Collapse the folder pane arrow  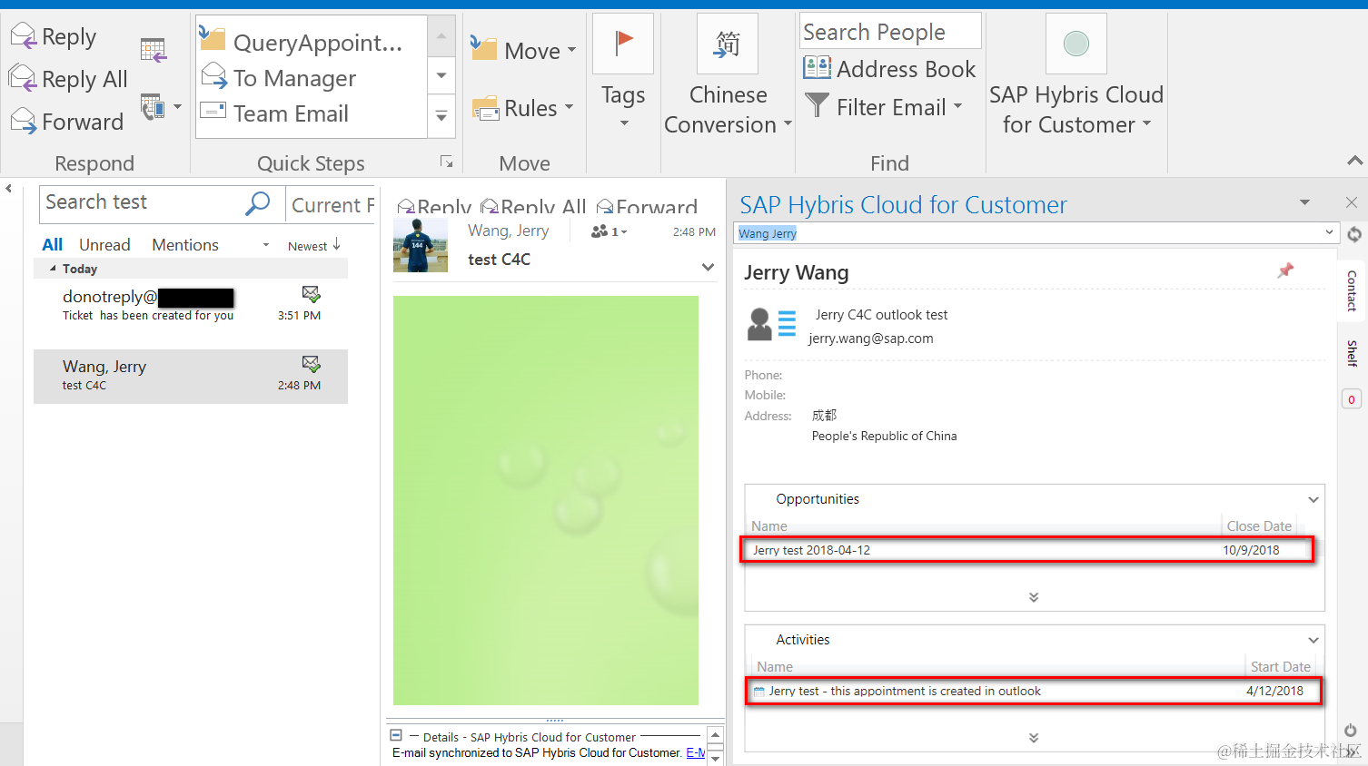click(8, 189)
